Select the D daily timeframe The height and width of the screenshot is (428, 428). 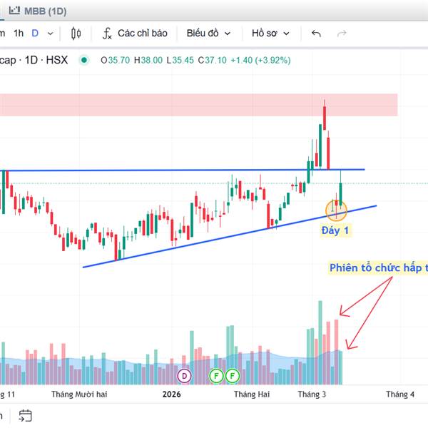(x=35, y=34)
